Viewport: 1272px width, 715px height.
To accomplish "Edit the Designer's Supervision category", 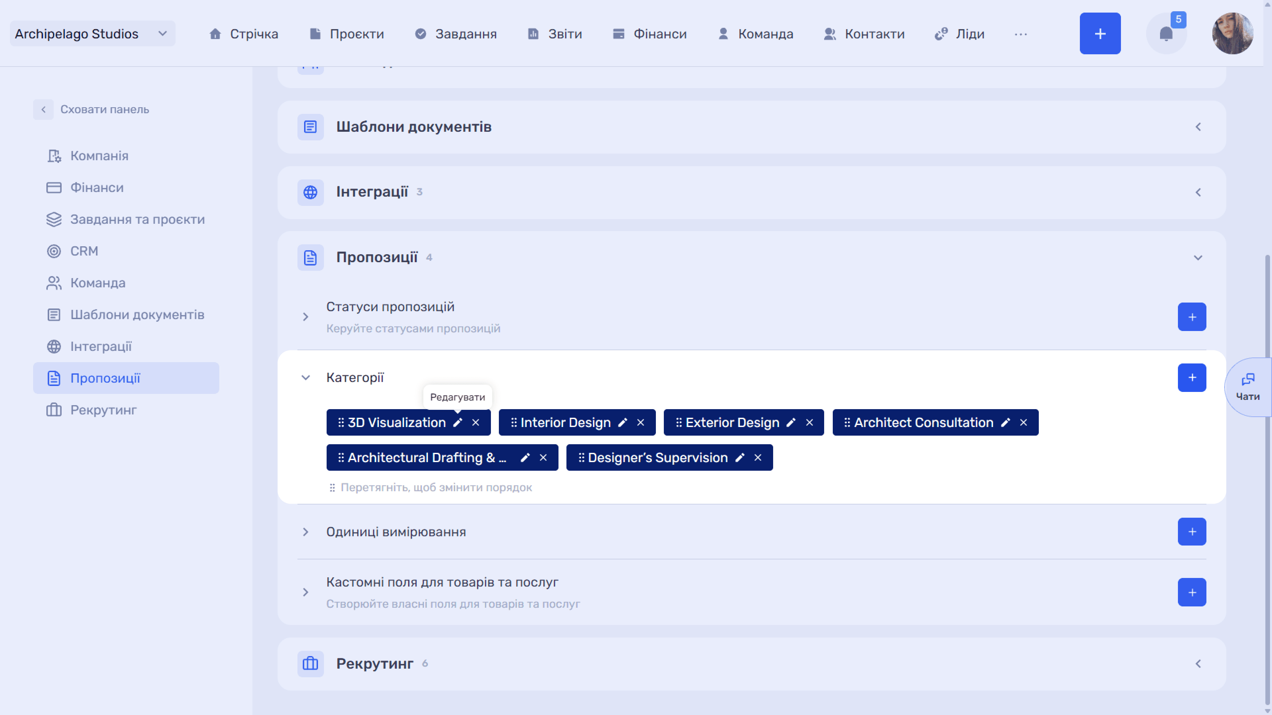I will click(740, 457).
